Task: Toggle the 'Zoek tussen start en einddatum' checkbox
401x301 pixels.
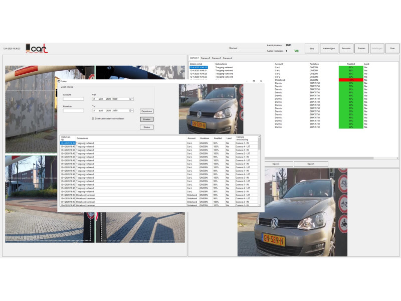Action: [x=93, y=119]
